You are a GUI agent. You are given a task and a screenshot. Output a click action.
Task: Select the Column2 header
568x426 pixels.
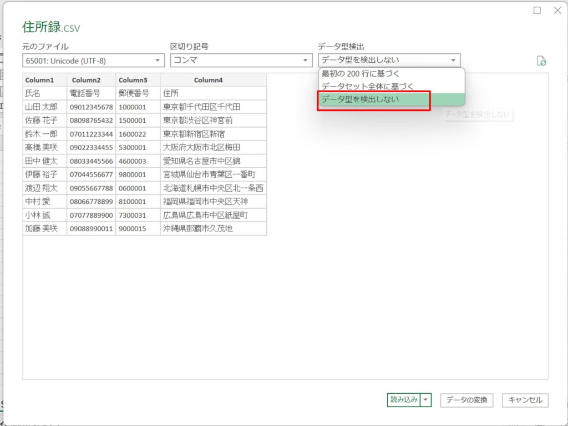(92, 80)
